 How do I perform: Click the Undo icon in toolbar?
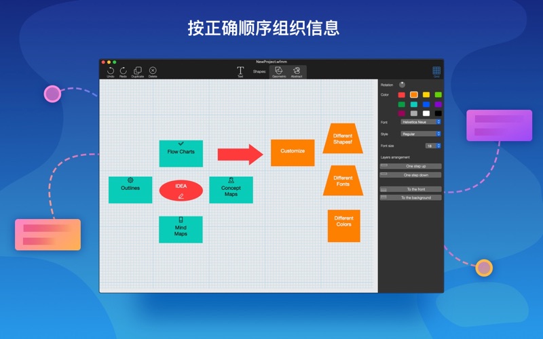click(x=111, y=71)
